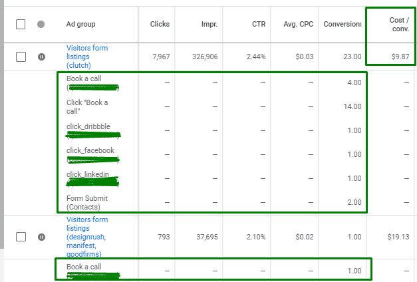This screenshot has width=417, height=282.
Task: Click the CTR column header
Action: (x=259, y=25)
